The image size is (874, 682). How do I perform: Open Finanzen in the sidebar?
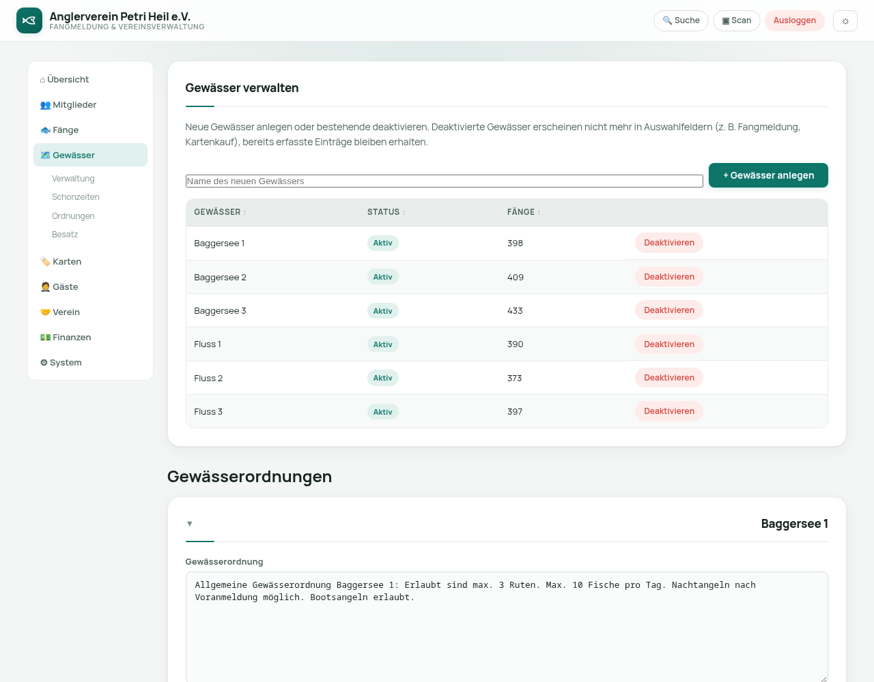point(90,338)
